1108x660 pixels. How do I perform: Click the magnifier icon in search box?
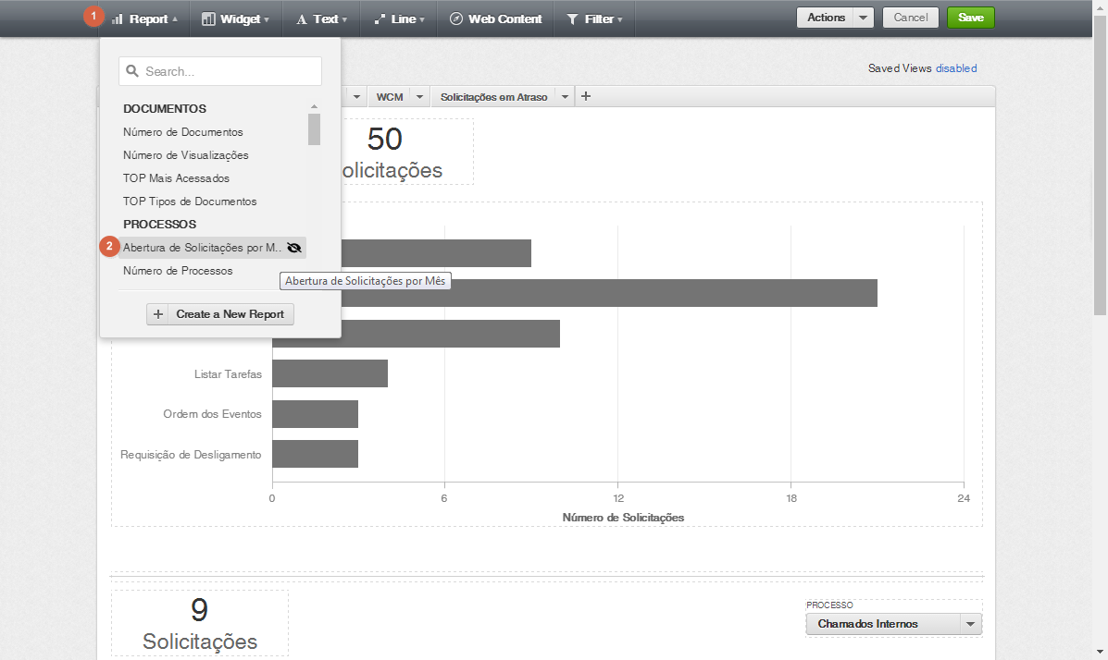[x=132, y=71]
